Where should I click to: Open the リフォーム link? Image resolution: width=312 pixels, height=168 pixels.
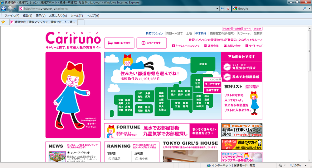tap(244, 34)
